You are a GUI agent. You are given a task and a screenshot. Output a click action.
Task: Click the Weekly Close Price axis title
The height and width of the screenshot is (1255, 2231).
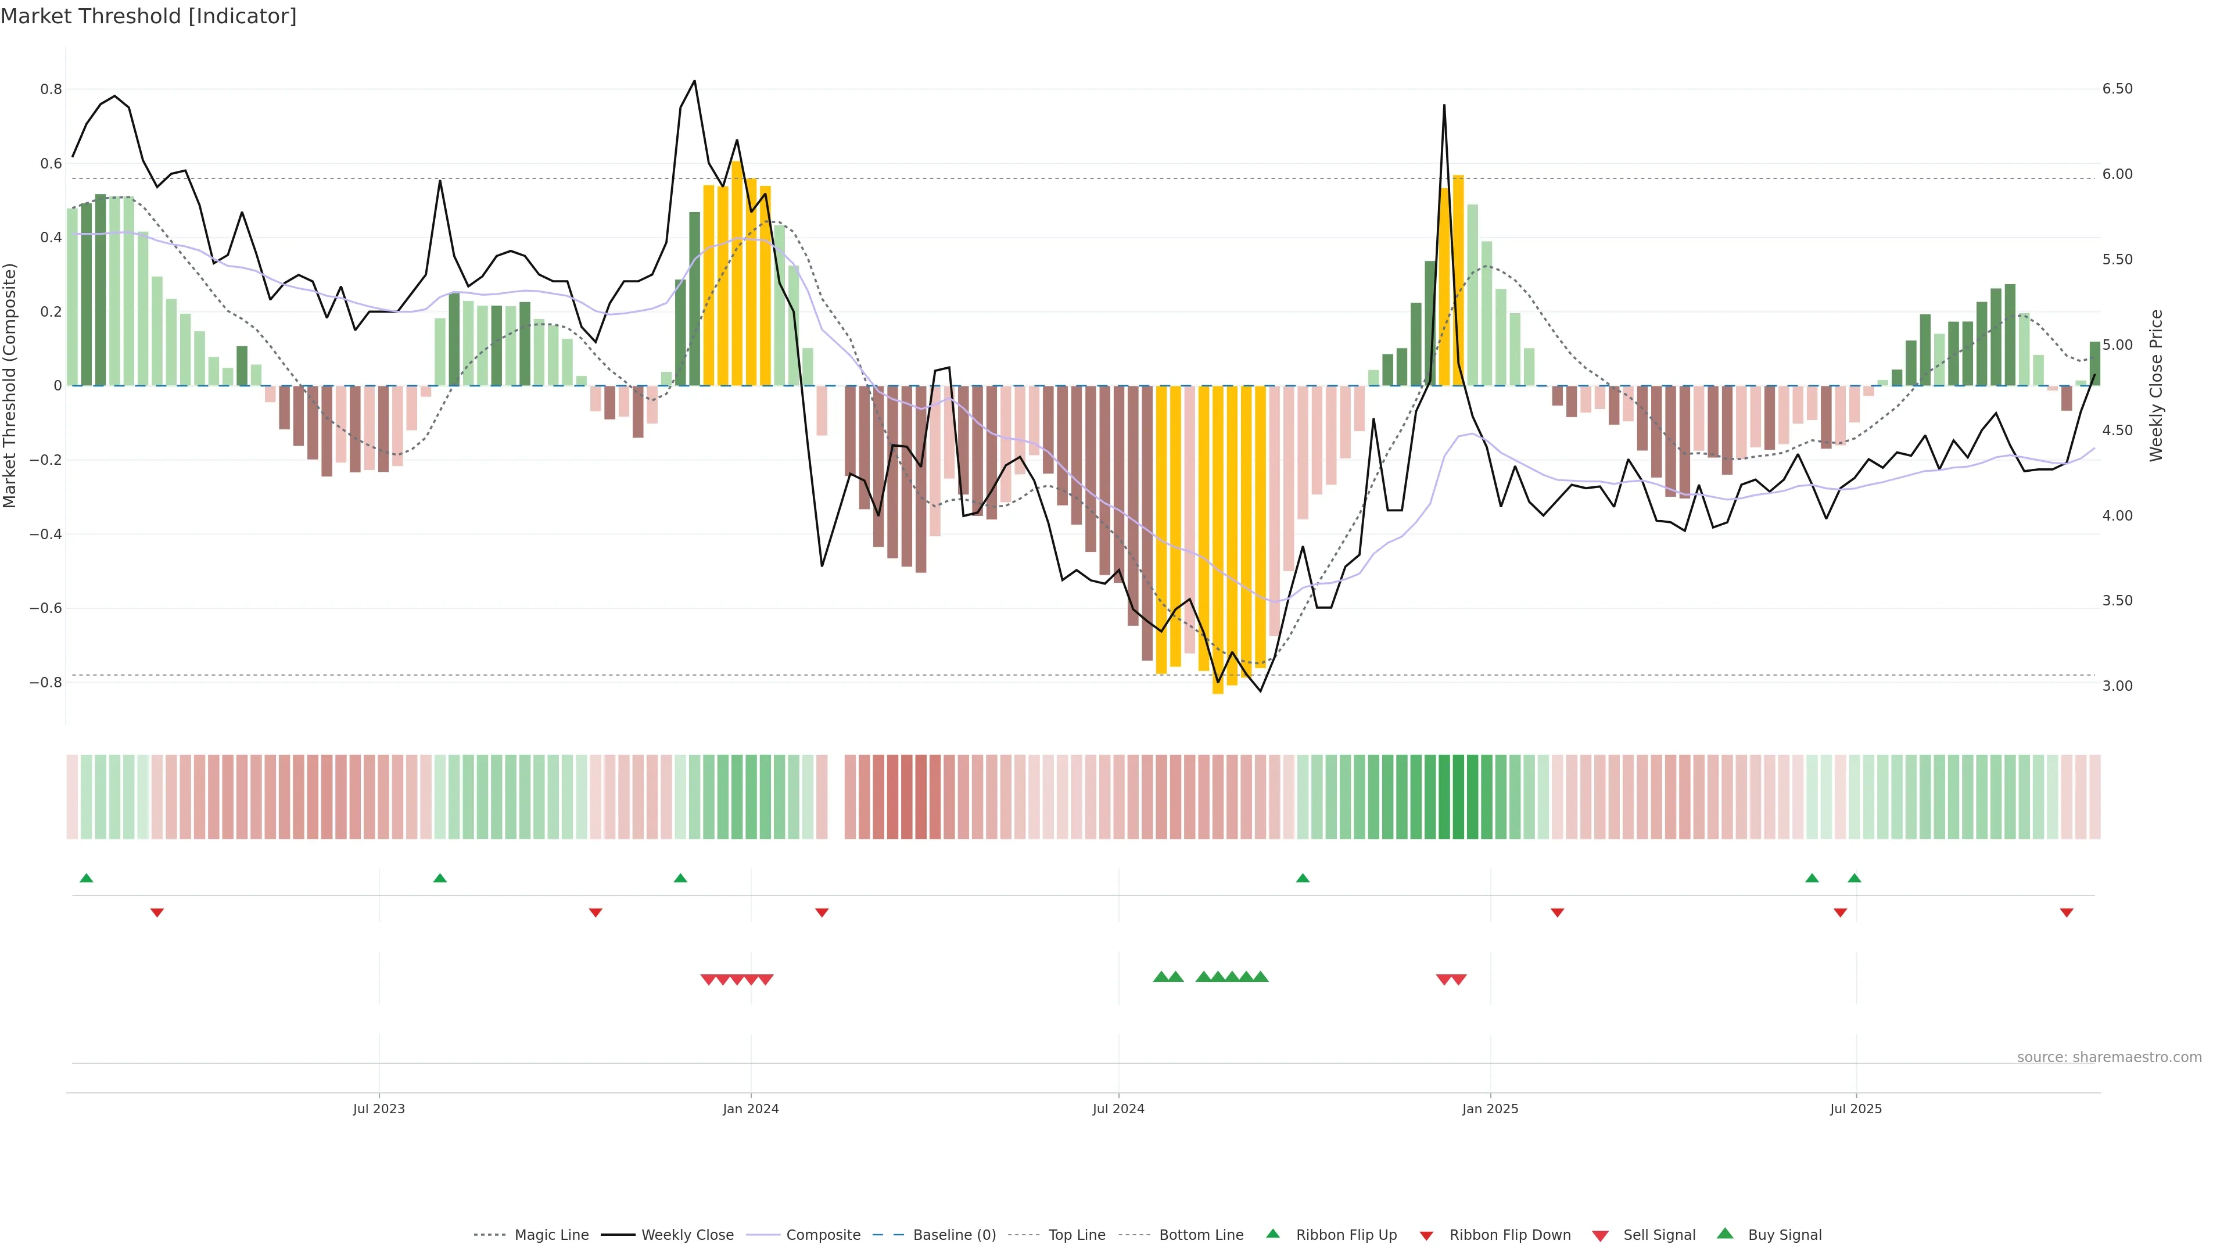coord(2155,385)
